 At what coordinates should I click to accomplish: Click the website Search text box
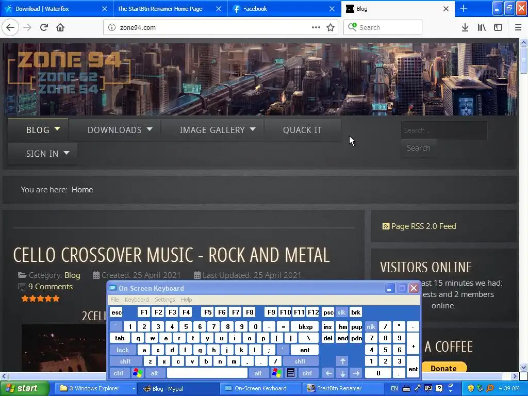(444, 130)
